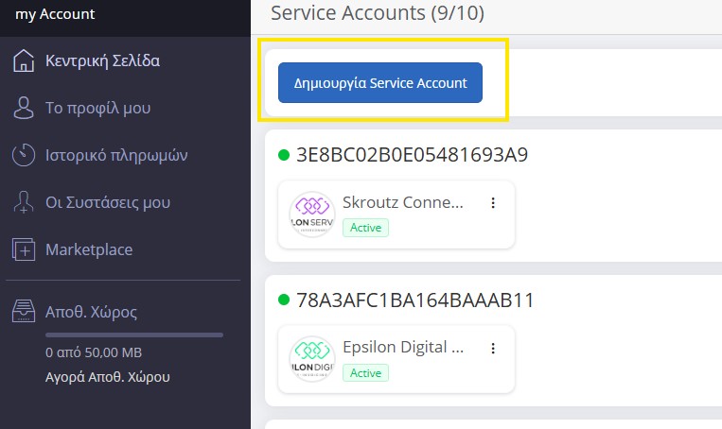Click the Skroutz Connect service logo
722x429 pixels.
(311, 214)
